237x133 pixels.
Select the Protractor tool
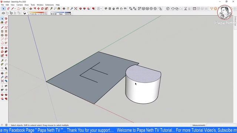point(2,64)
